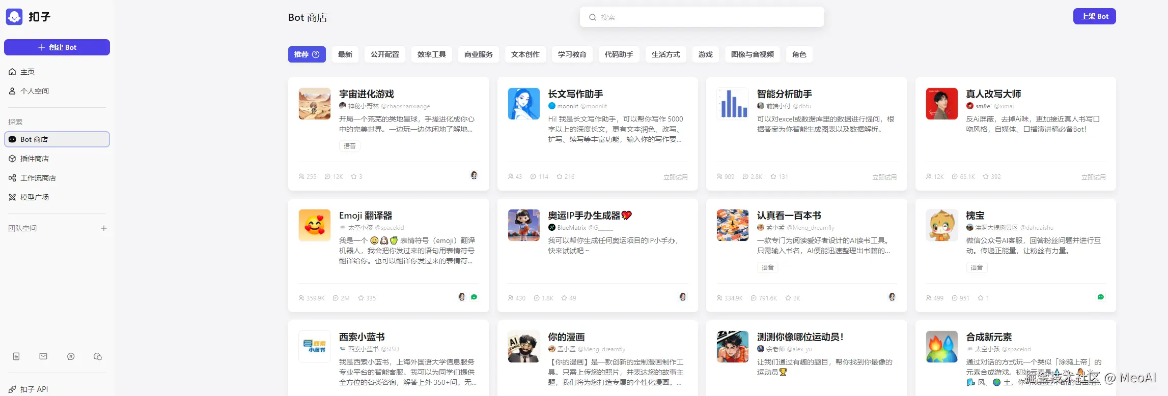The image size is (1168, 396).
Task: Select the 公开配置 category tab
Action: point(385,54)
